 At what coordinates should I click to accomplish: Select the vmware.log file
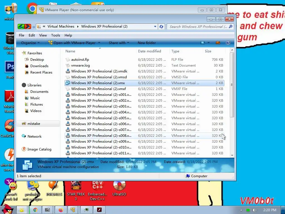[x=144, y=65]
